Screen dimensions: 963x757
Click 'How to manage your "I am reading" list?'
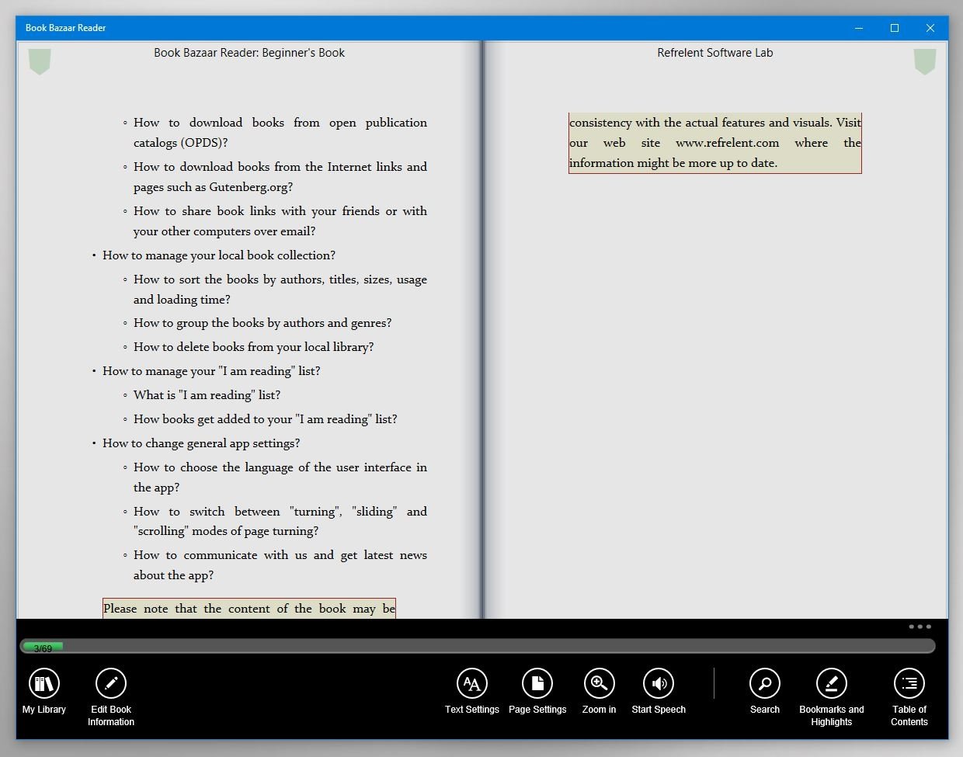click(x=211, y=371)
